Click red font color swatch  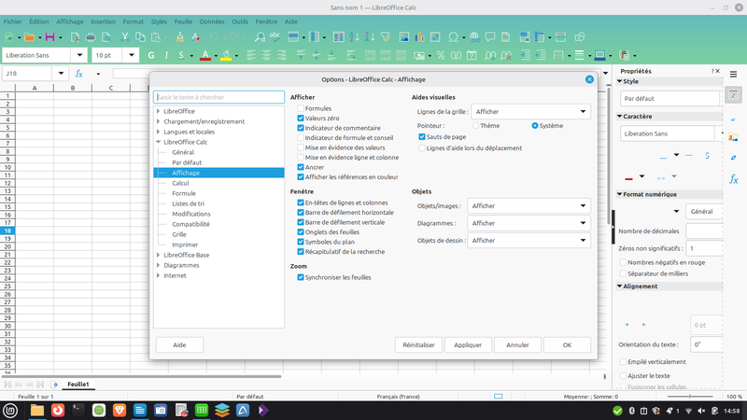[205, 56]
